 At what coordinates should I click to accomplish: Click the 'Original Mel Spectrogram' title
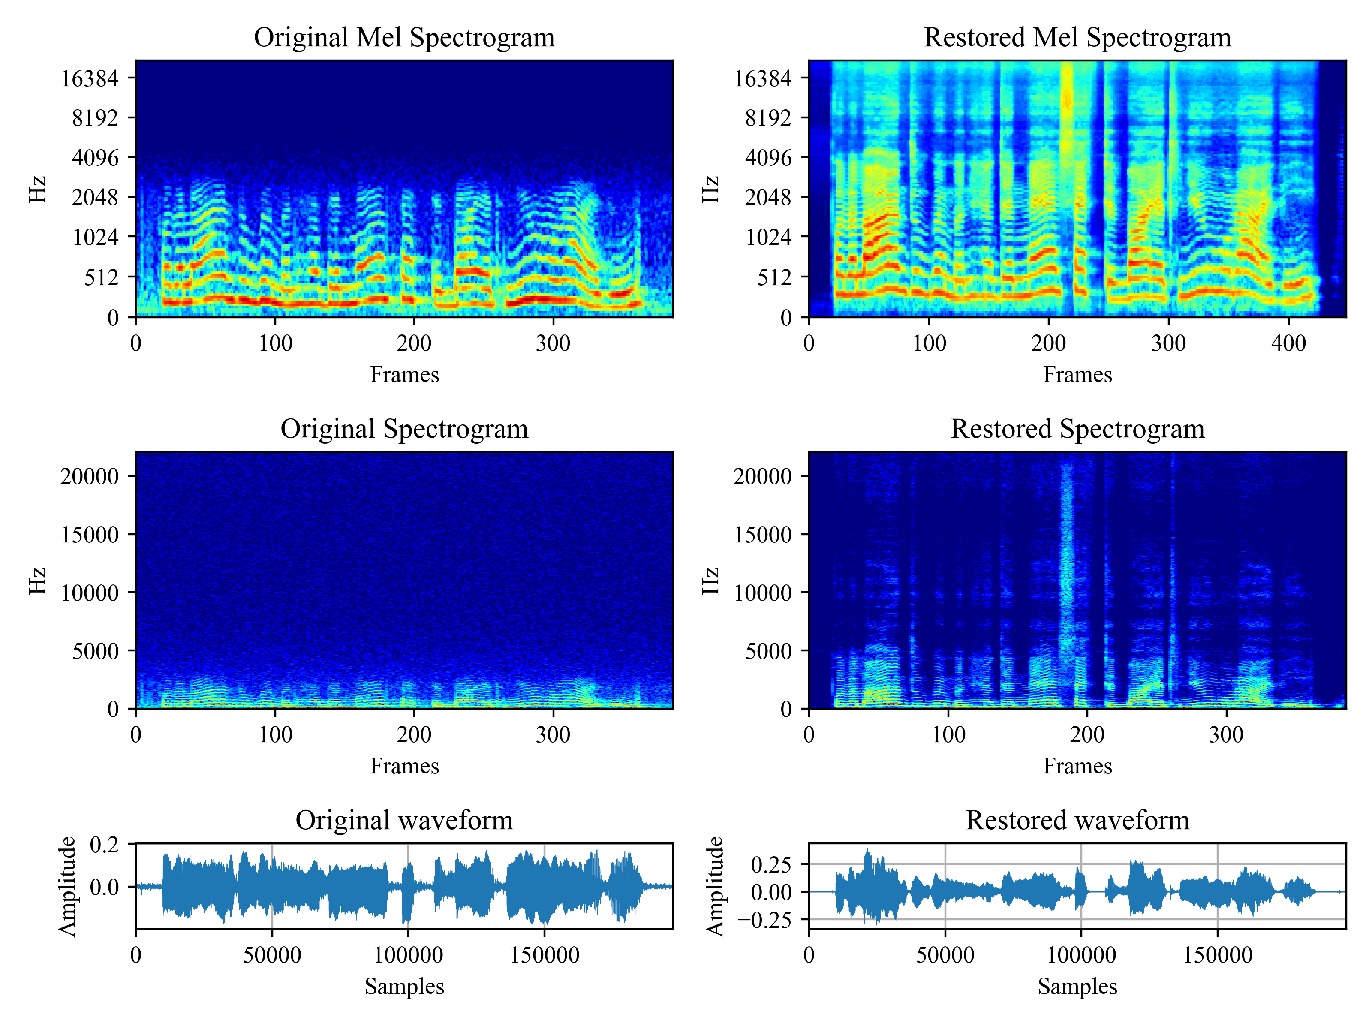404,38
